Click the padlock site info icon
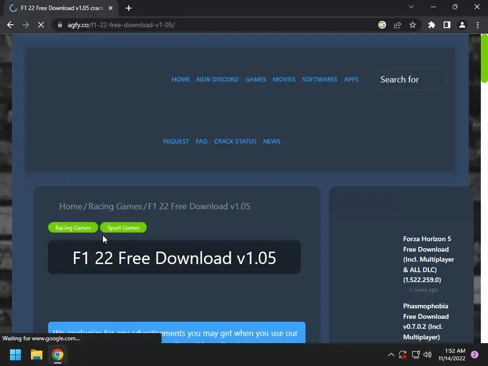This screenshot has width=488, height=366. tap(60, 25)
